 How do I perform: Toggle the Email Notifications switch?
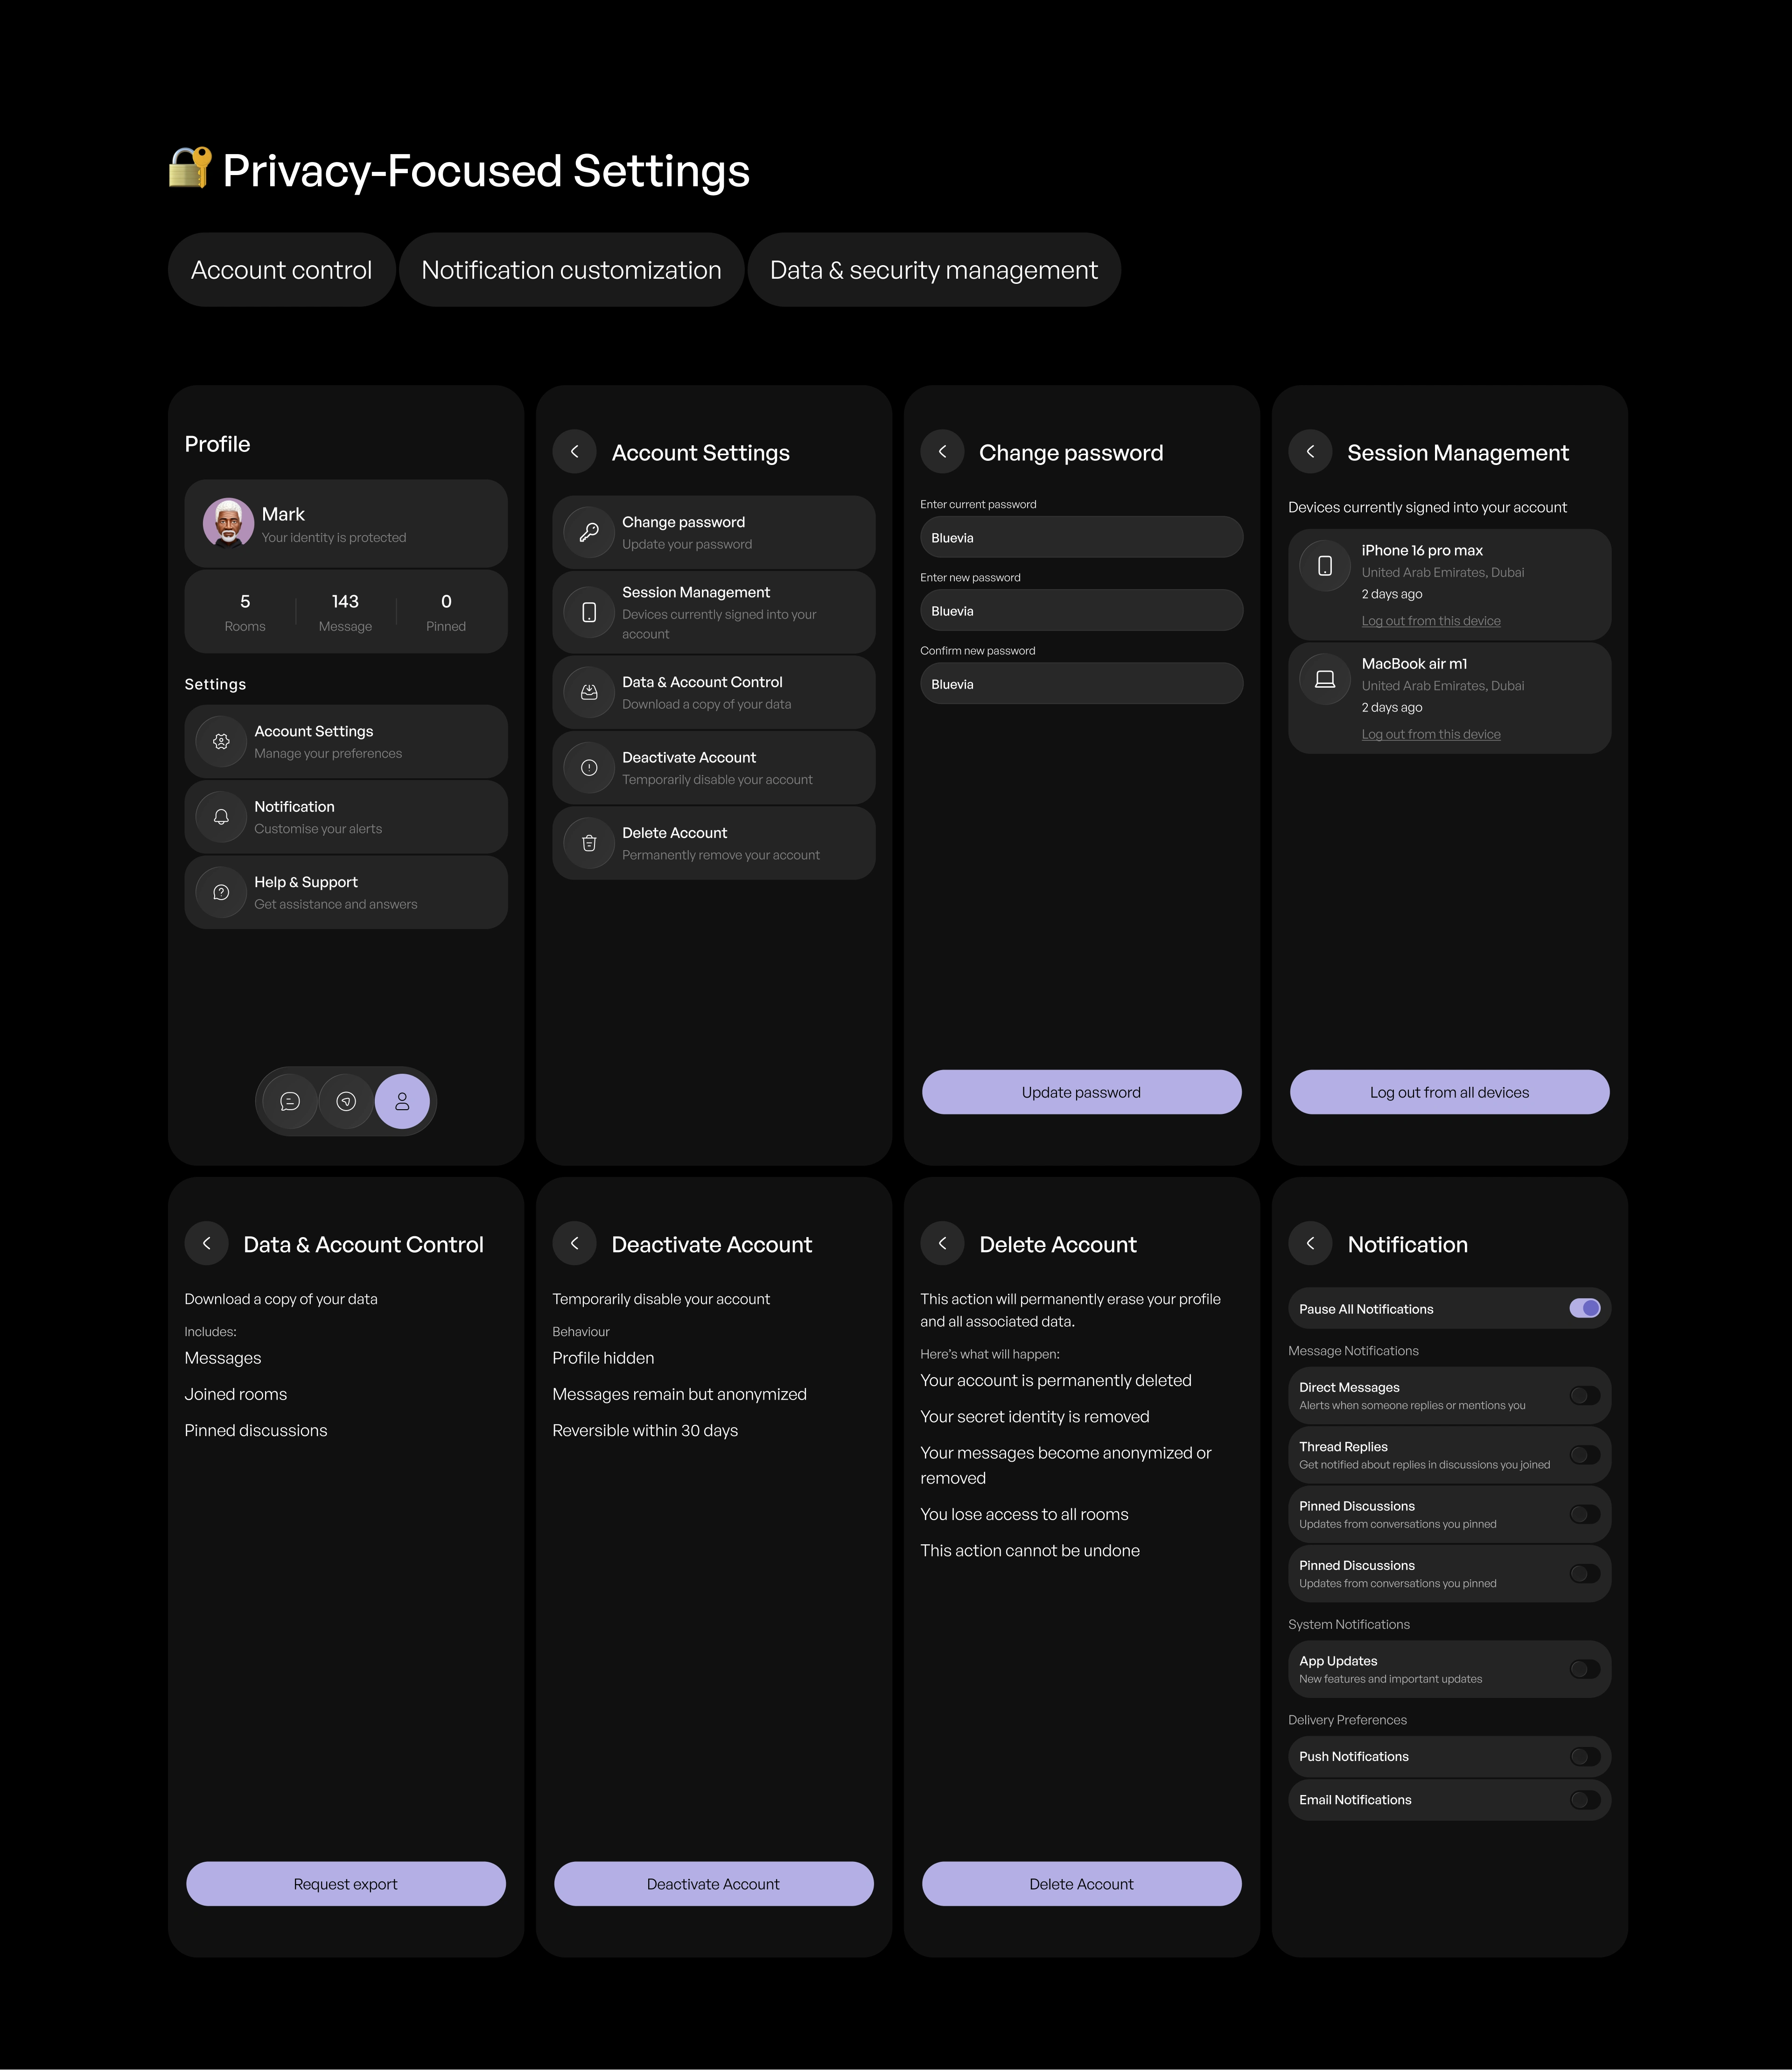[1585, 1800]
